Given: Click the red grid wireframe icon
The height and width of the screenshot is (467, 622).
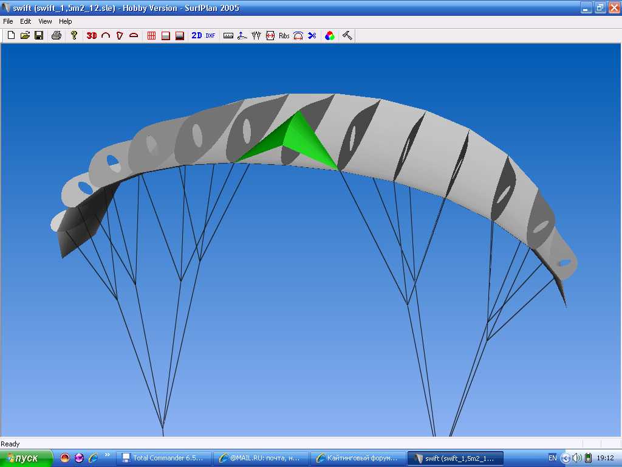Looking at the screenshot, I should coord(152,36).
